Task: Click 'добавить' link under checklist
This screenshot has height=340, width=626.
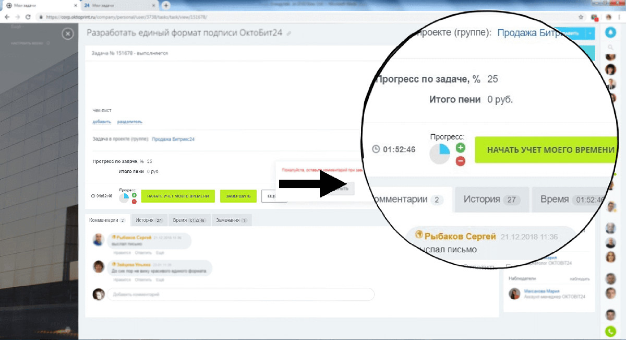Action: [x=102, y=122]
